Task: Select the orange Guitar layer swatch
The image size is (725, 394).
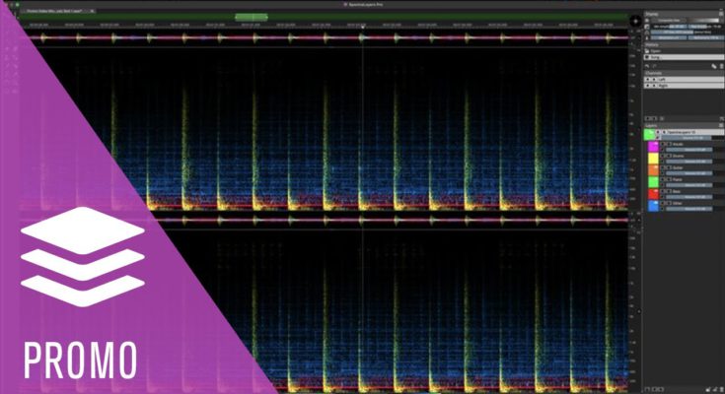Action: pos(651,171)
